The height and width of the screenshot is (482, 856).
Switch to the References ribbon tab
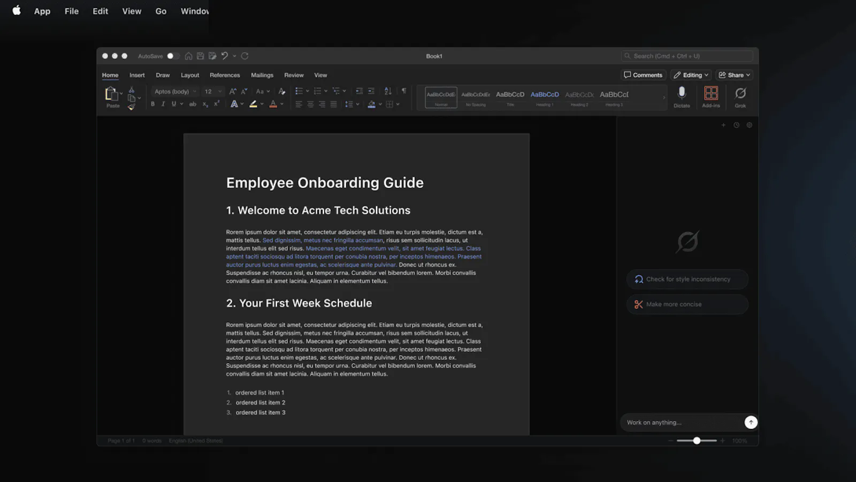[225, 75]
